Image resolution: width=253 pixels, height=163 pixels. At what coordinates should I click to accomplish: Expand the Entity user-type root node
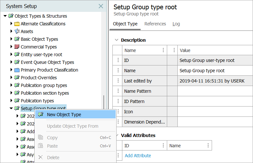click(12, 55)
